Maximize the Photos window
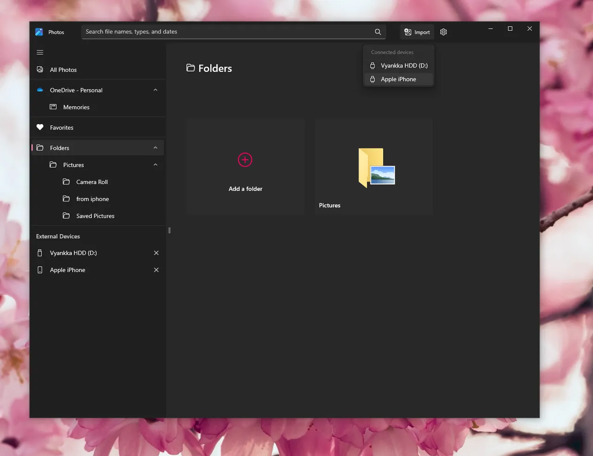Image resolution: width=593 pixels, height=456 pixels. (x=510, y=29)
